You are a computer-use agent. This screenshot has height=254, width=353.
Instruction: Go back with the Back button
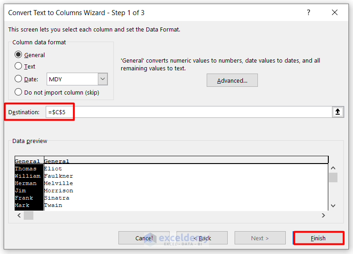(x=202, y=238)
